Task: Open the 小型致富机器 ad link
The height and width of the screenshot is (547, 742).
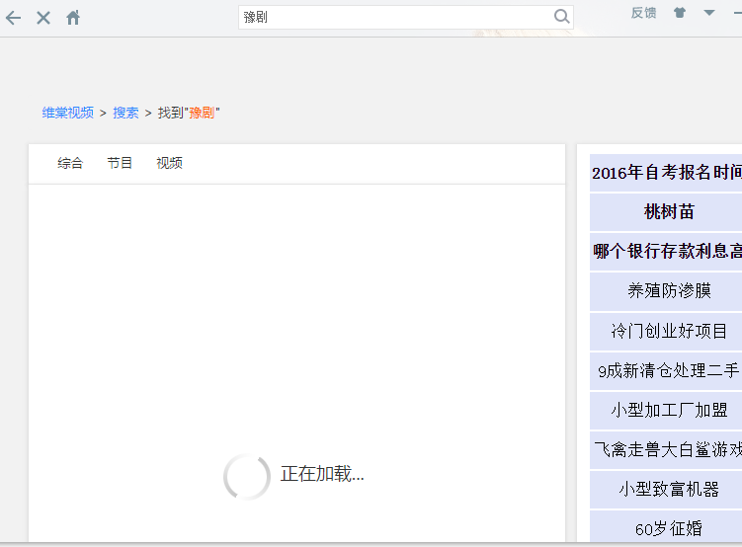Action: (669, 489)
